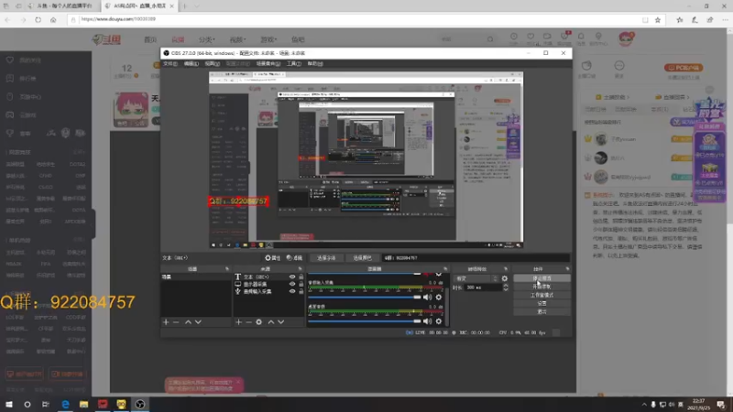733x412 pixels.
Task: Click the Douyu search magnifier icon
Action: [490, 39]
